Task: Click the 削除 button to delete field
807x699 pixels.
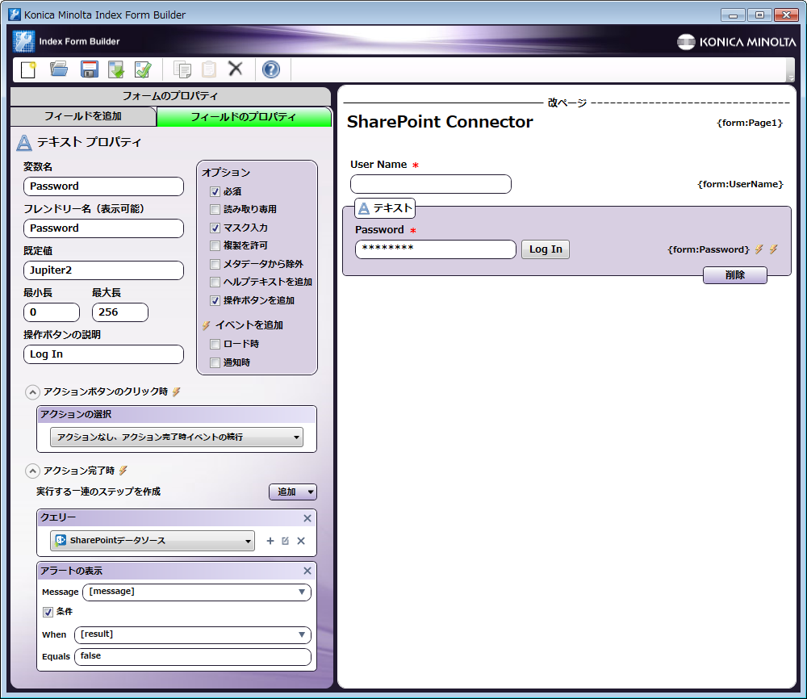Action: click(735, 275)
